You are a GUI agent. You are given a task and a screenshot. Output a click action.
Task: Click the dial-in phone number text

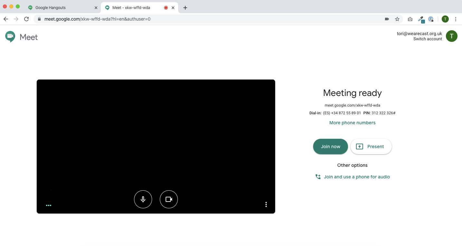tap(342, 113)
